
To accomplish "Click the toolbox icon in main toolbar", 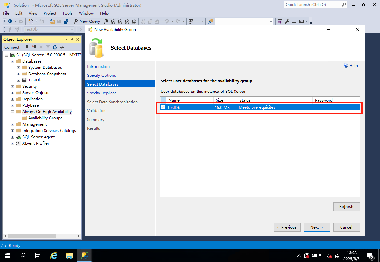I will (294, 21).
